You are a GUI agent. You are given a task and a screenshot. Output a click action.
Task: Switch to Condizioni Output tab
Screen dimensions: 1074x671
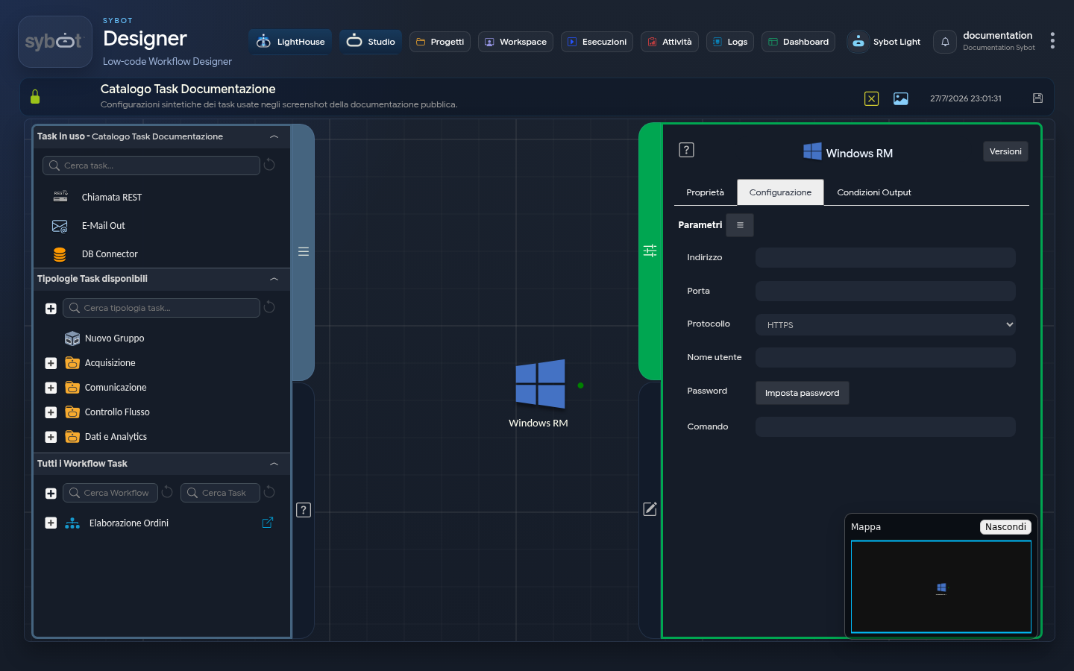[x=874, y=192]
